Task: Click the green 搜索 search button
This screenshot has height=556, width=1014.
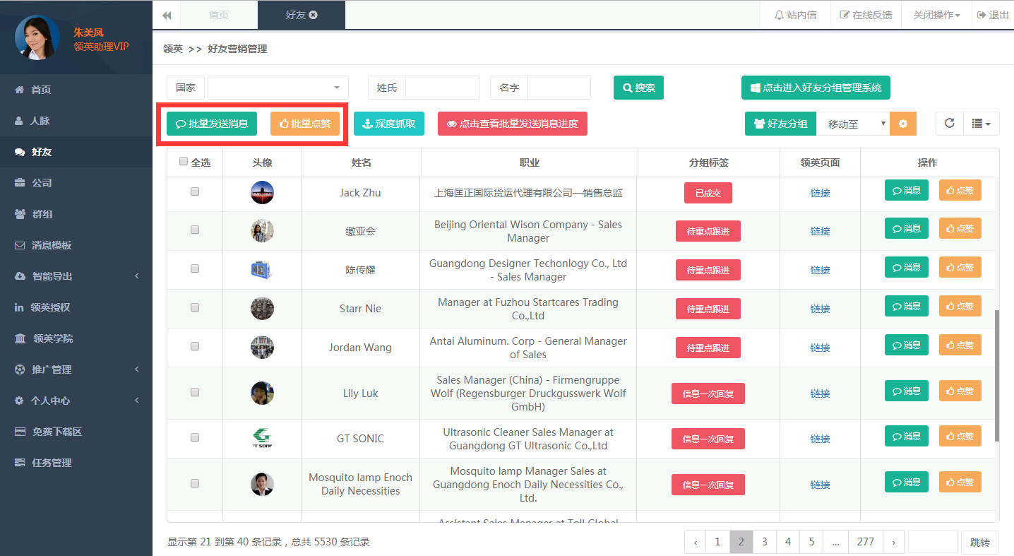Action: (x=638, y=88)
